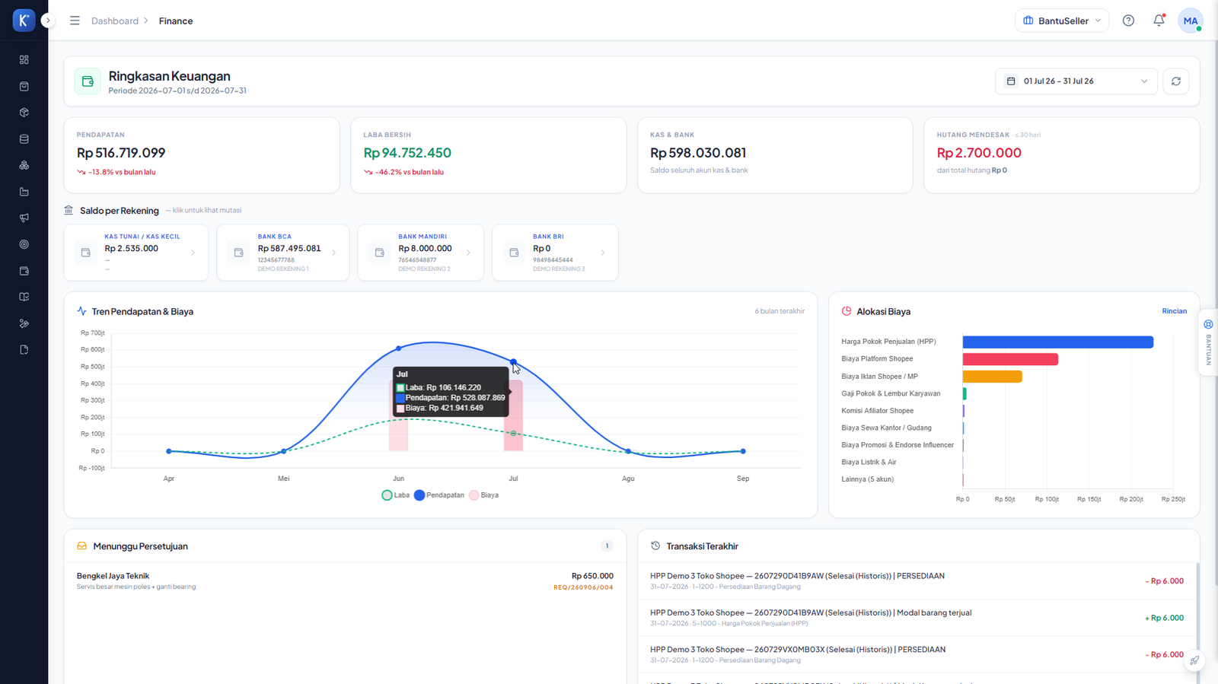1218x684 pixels.
Task: Open Bengkel Jaya Teknik approval request
Action: click(345, 581)
